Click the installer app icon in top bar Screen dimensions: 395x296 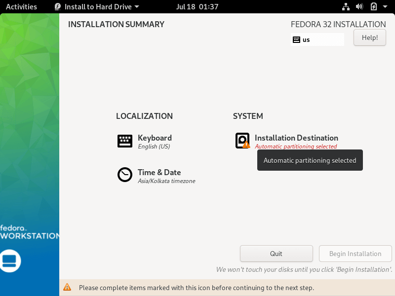pos(58,6)
